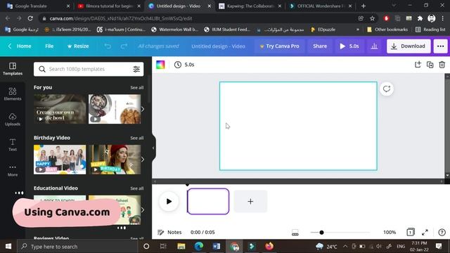
Task: Focus the Search 1080p templates field
Action: (x=89, y=69)
